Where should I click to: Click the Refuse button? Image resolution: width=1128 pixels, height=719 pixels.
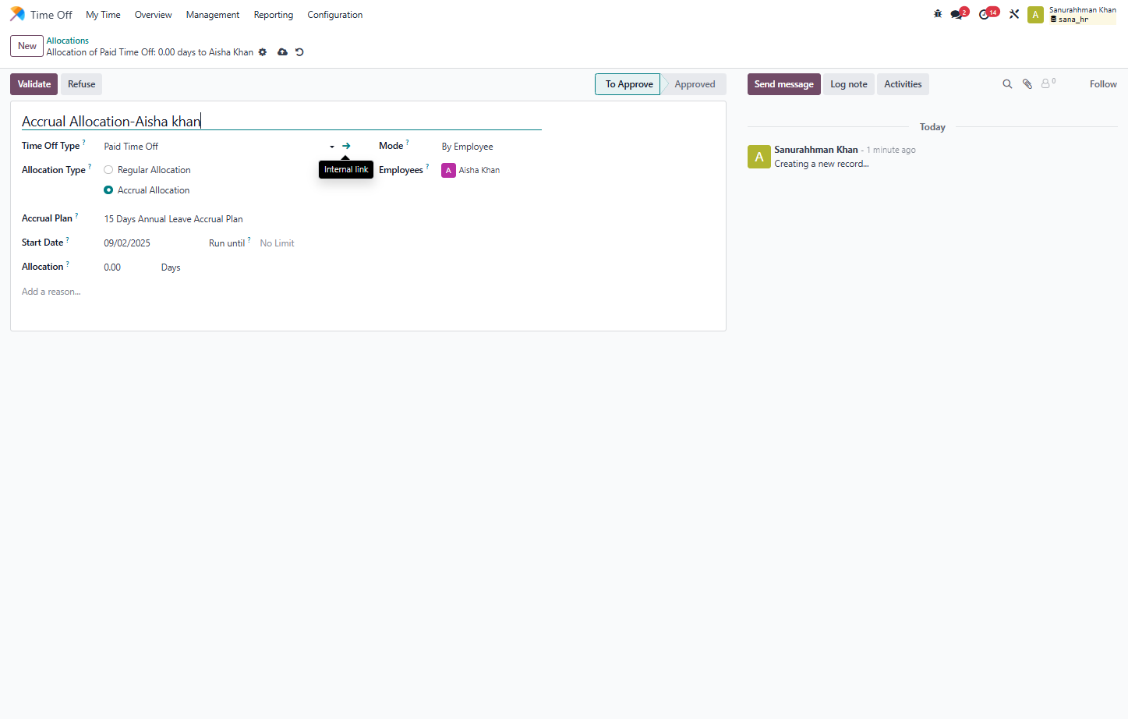pos(82,84)
